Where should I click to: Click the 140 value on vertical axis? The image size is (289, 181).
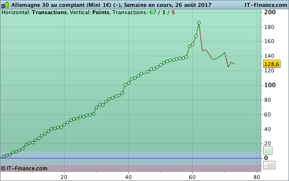pyautogui.click(x=269, y=56)
